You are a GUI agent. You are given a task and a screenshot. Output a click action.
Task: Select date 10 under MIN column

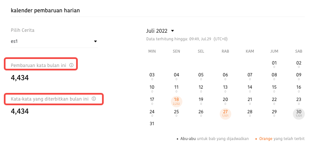click(x=152, y=88)
